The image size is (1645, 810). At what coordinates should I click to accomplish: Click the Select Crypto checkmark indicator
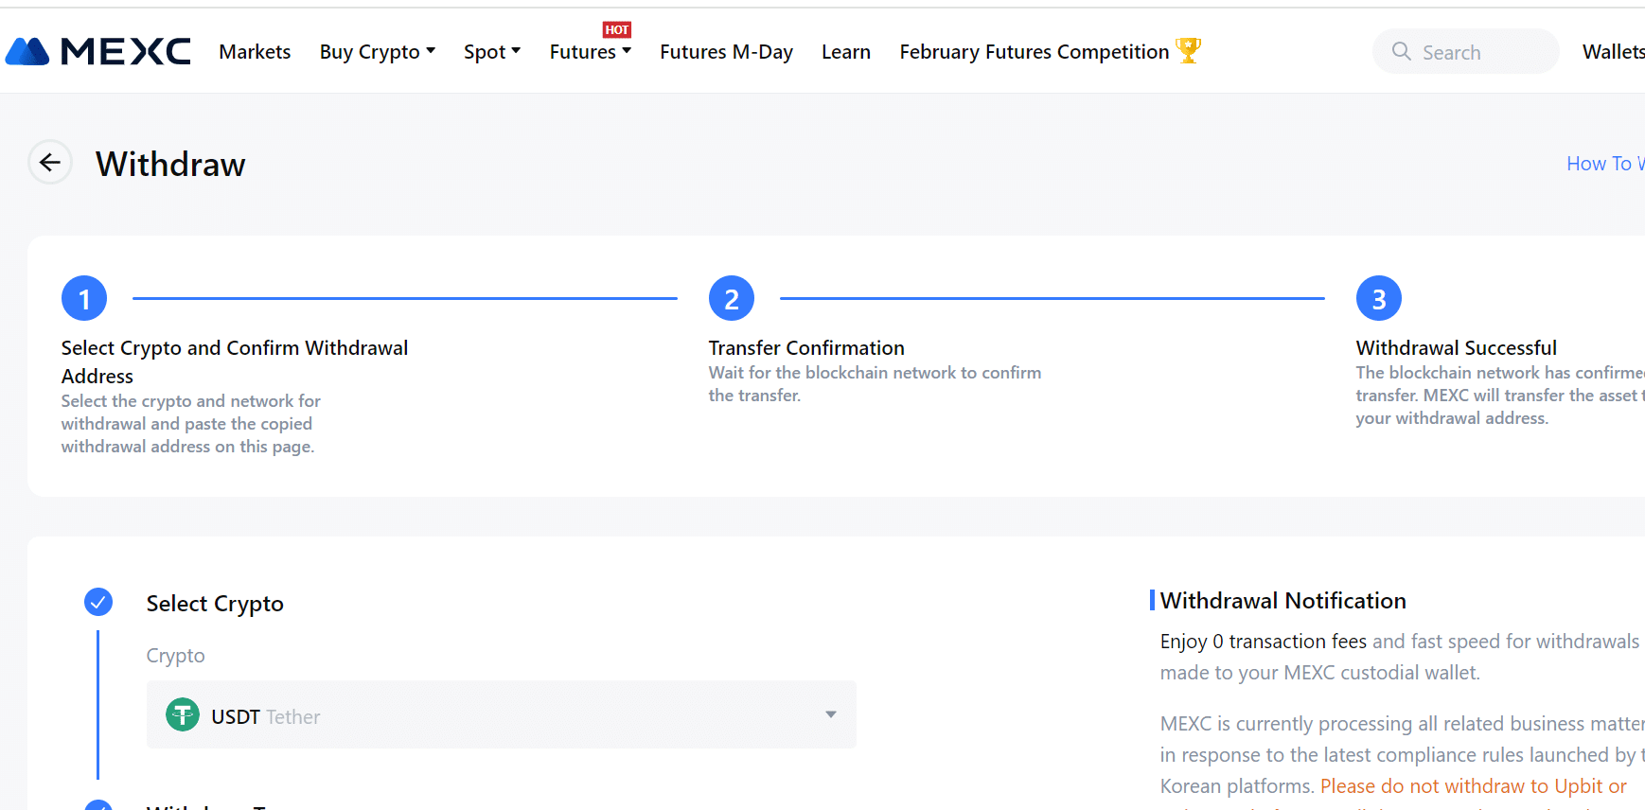click(x=98, y=602)
